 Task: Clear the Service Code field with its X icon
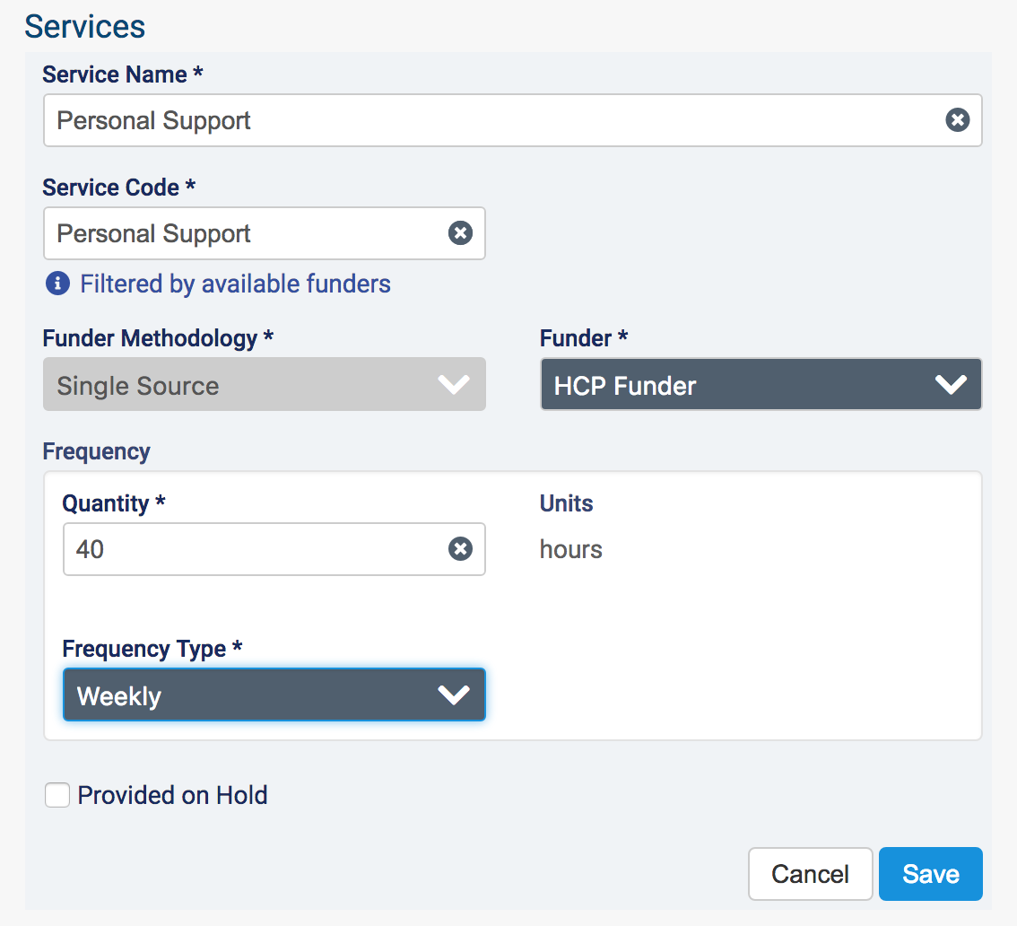460,233
